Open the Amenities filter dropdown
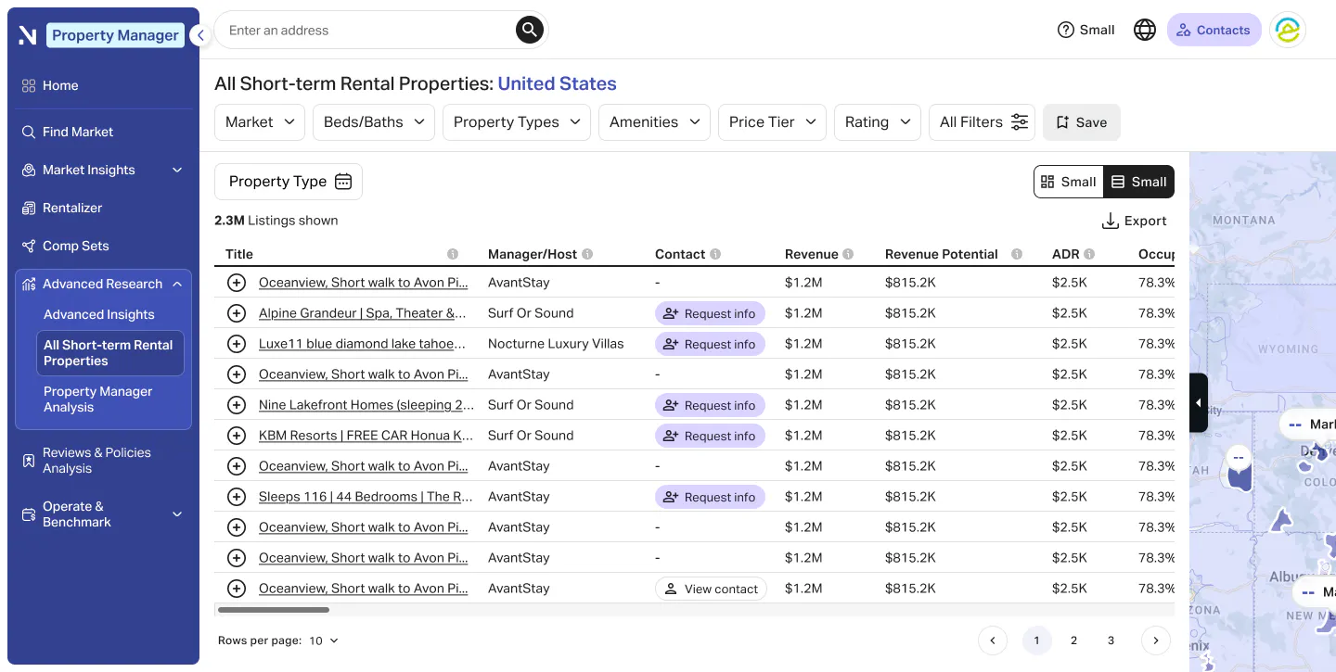This screenshot has width=1336, height=672. (654, 122)
